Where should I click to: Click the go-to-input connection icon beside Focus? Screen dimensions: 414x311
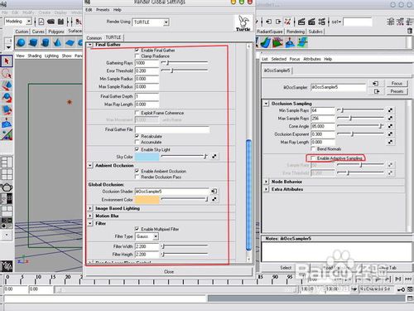coord(376,84)
